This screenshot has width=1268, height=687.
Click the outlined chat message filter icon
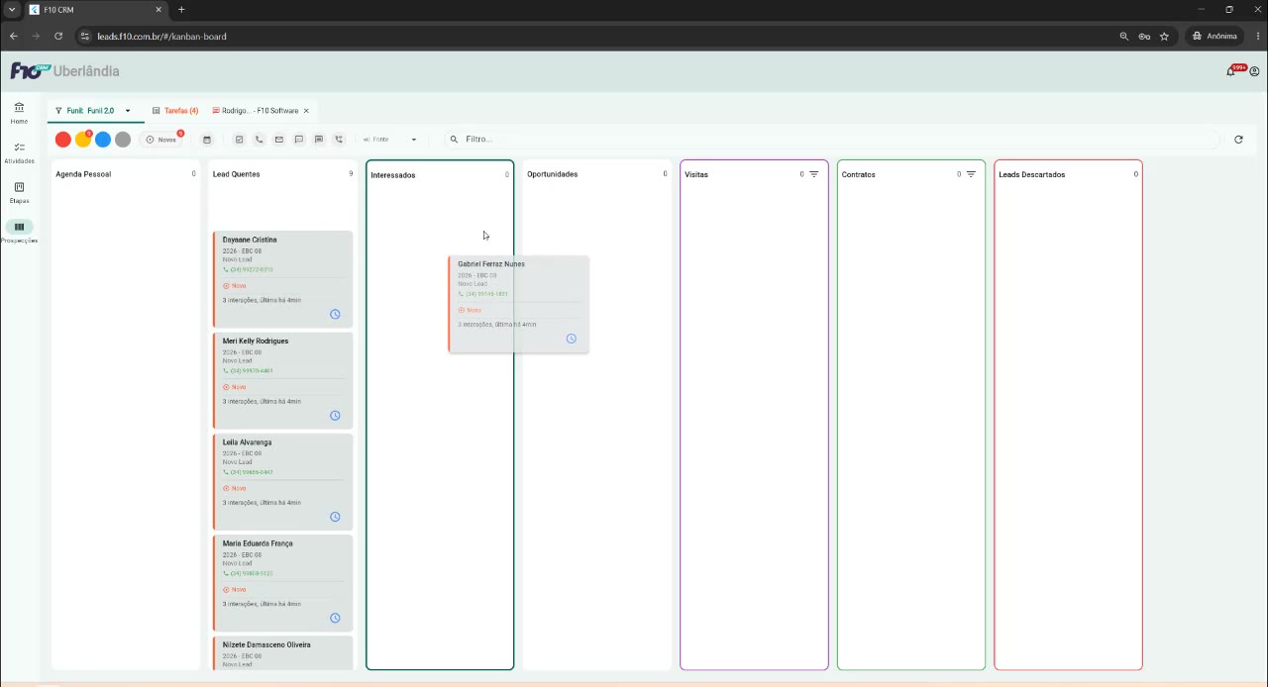pyautogui.click(x=298, y=140)
